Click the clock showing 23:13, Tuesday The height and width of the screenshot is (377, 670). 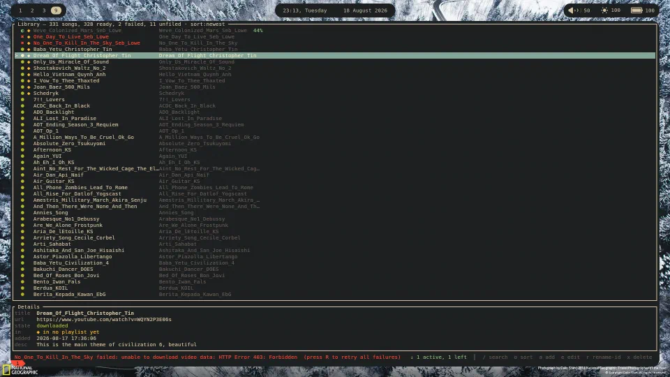(305, 10)
